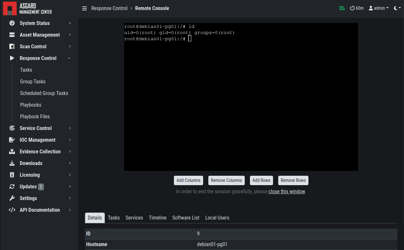
Task: Switch to the Tasks tab
Action: (x=114, y=218)
